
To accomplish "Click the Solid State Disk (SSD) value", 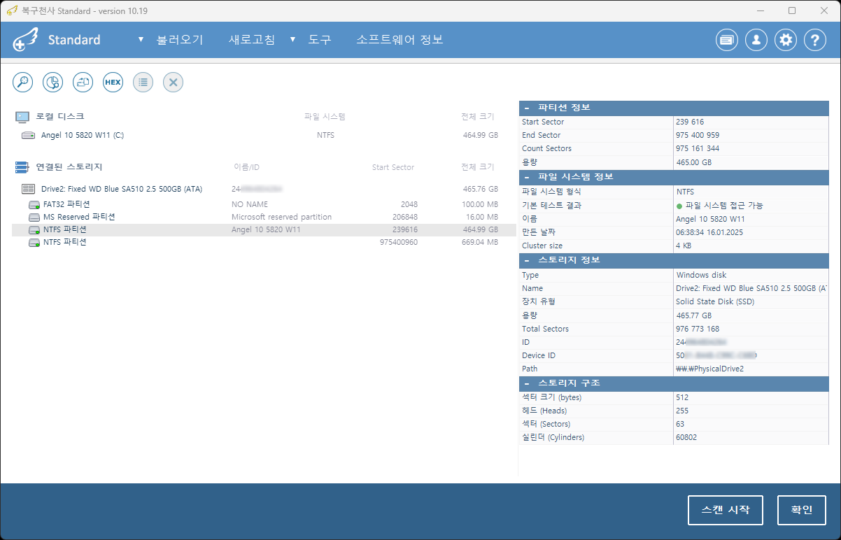I will tap(715, 301).
